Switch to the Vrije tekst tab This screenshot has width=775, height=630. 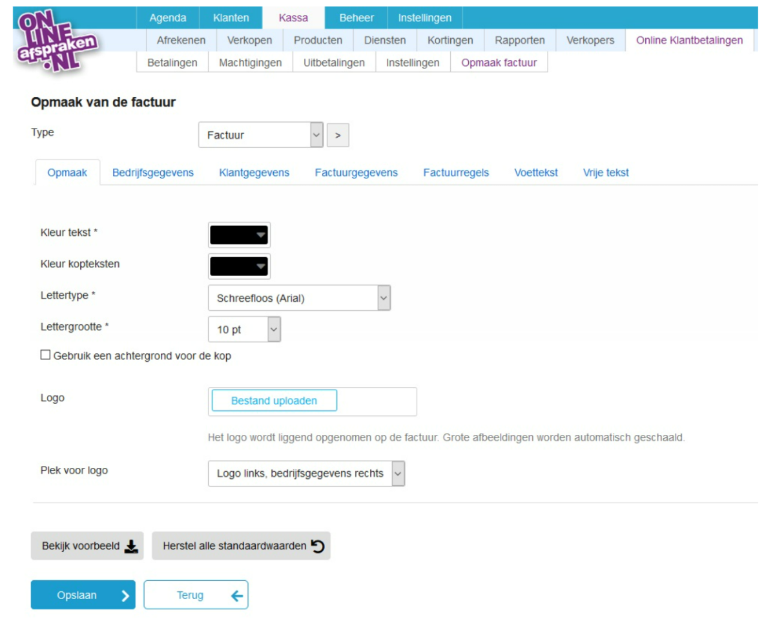[606, 173]
